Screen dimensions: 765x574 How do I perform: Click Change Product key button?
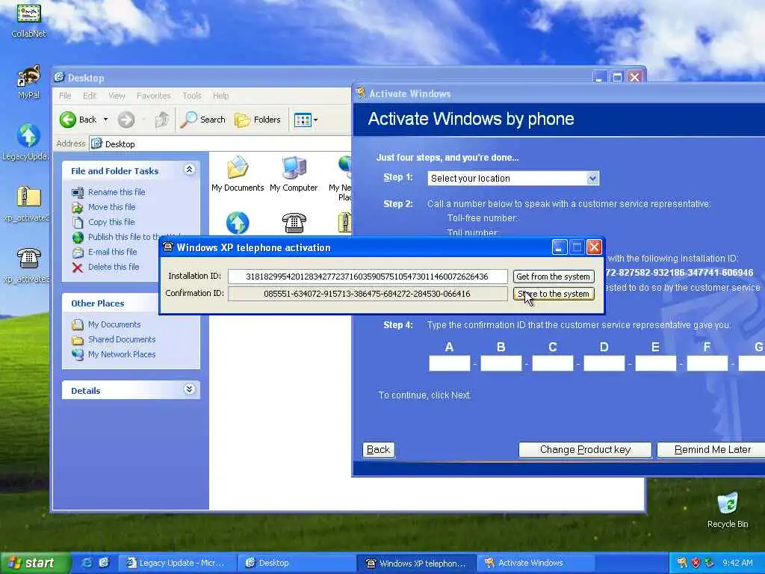pyautogui.click(x=585, y=449)
